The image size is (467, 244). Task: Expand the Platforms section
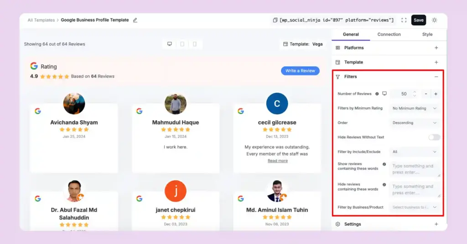(x=436, y=48)
